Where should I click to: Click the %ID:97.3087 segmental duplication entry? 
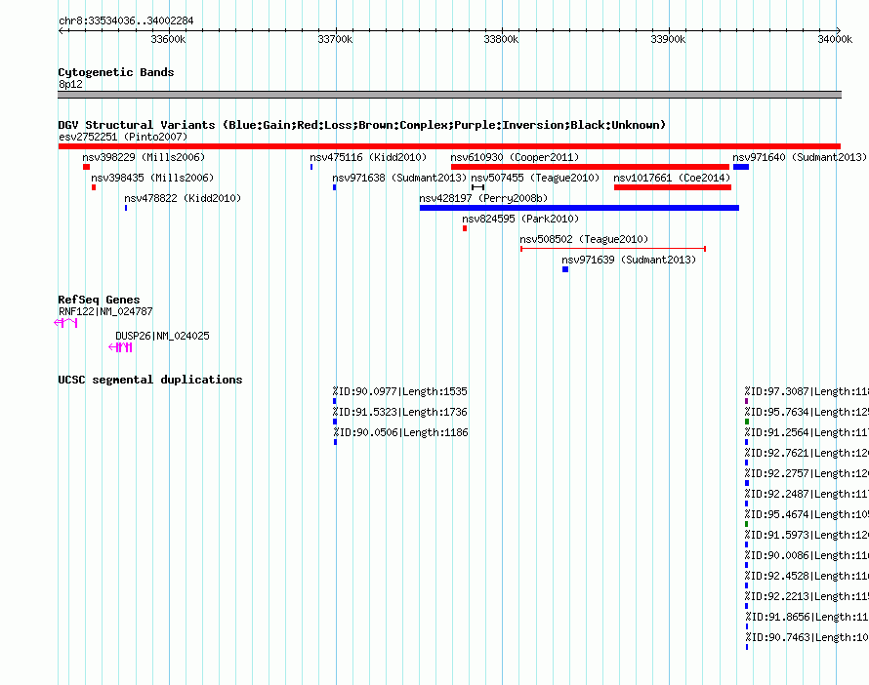click(x=807, y=391)
